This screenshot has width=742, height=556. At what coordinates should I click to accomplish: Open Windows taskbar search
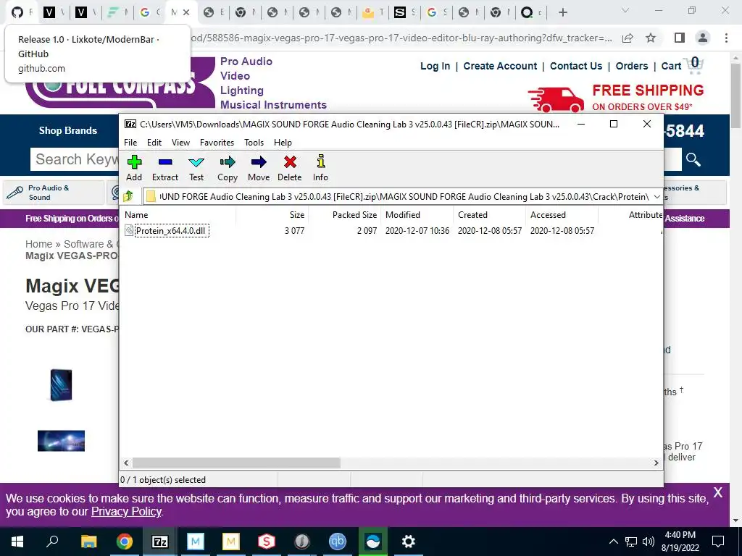(x=52, y=542)
